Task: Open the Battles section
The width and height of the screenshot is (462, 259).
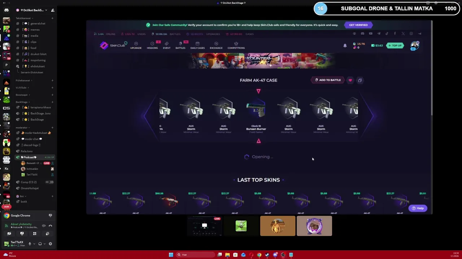Action: [x=180, y=45]
